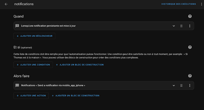Open help for the Et si section

click(190, 47)
